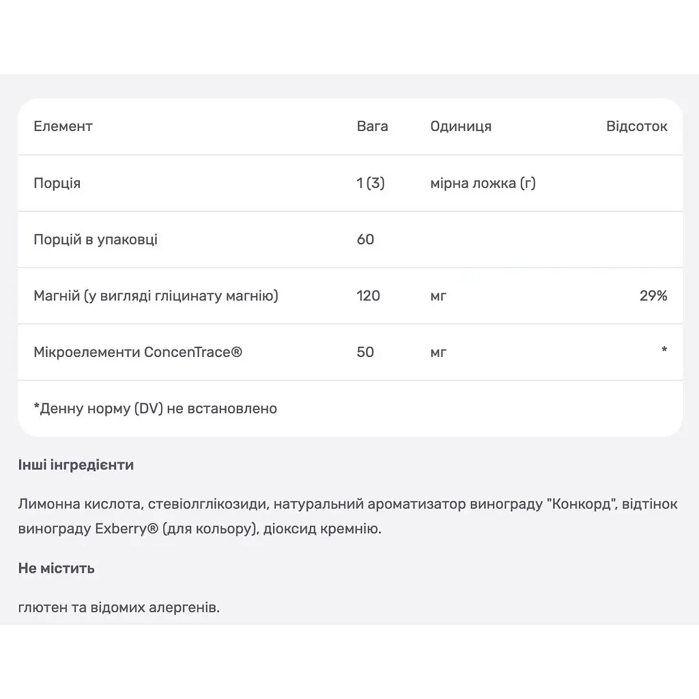Screen dimensions: 699x699
Task: Select the Порцій в упаковці row
Action: [x=350, y=240]
